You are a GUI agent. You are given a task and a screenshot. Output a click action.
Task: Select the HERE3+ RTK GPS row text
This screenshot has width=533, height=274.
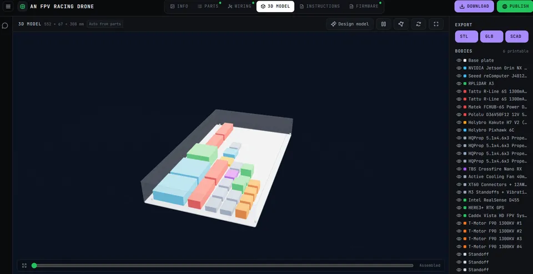(x=486, y=207)
